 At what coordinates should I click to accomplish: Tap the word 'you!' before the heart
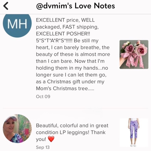coord(41,139)
